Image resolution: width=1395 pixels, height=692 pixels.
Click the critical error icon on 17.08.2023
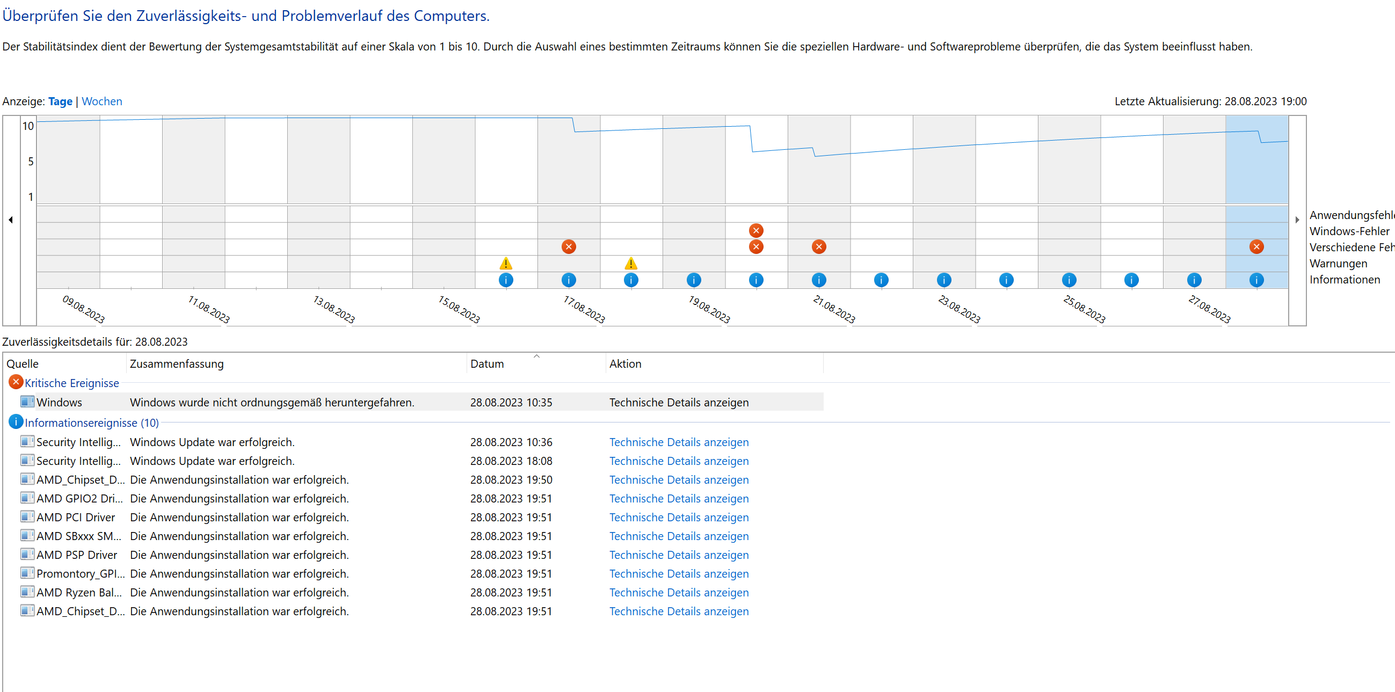pyautogui.click(x=568, y=247)
